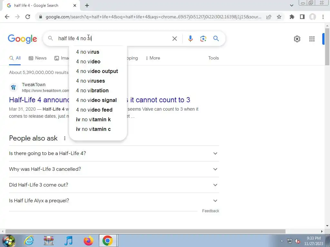Go back to the previous page
The width and height of the screenshot is (330, 247).
(x=7, y=17)
